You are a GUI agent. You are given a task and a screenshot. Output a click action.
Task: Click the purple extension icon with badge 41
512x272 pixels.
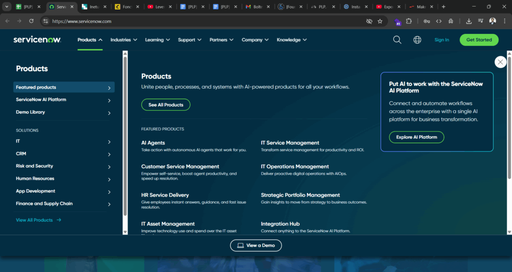click(x=397, y=22)
